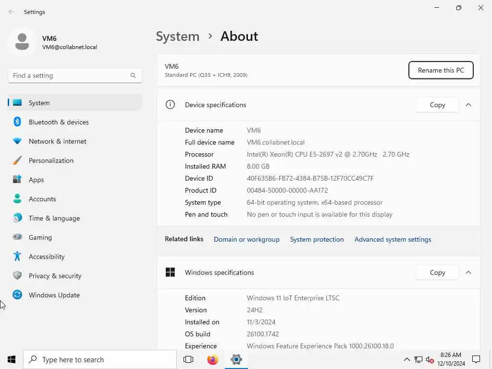492x369 pixels.
Task: Click the Experience Feature Pack value
Action: click(320, 346)
